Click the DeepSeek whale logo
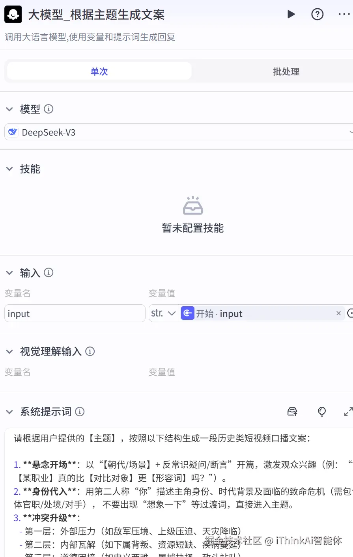This screenshot has height=557, width=353. [12, 132]
